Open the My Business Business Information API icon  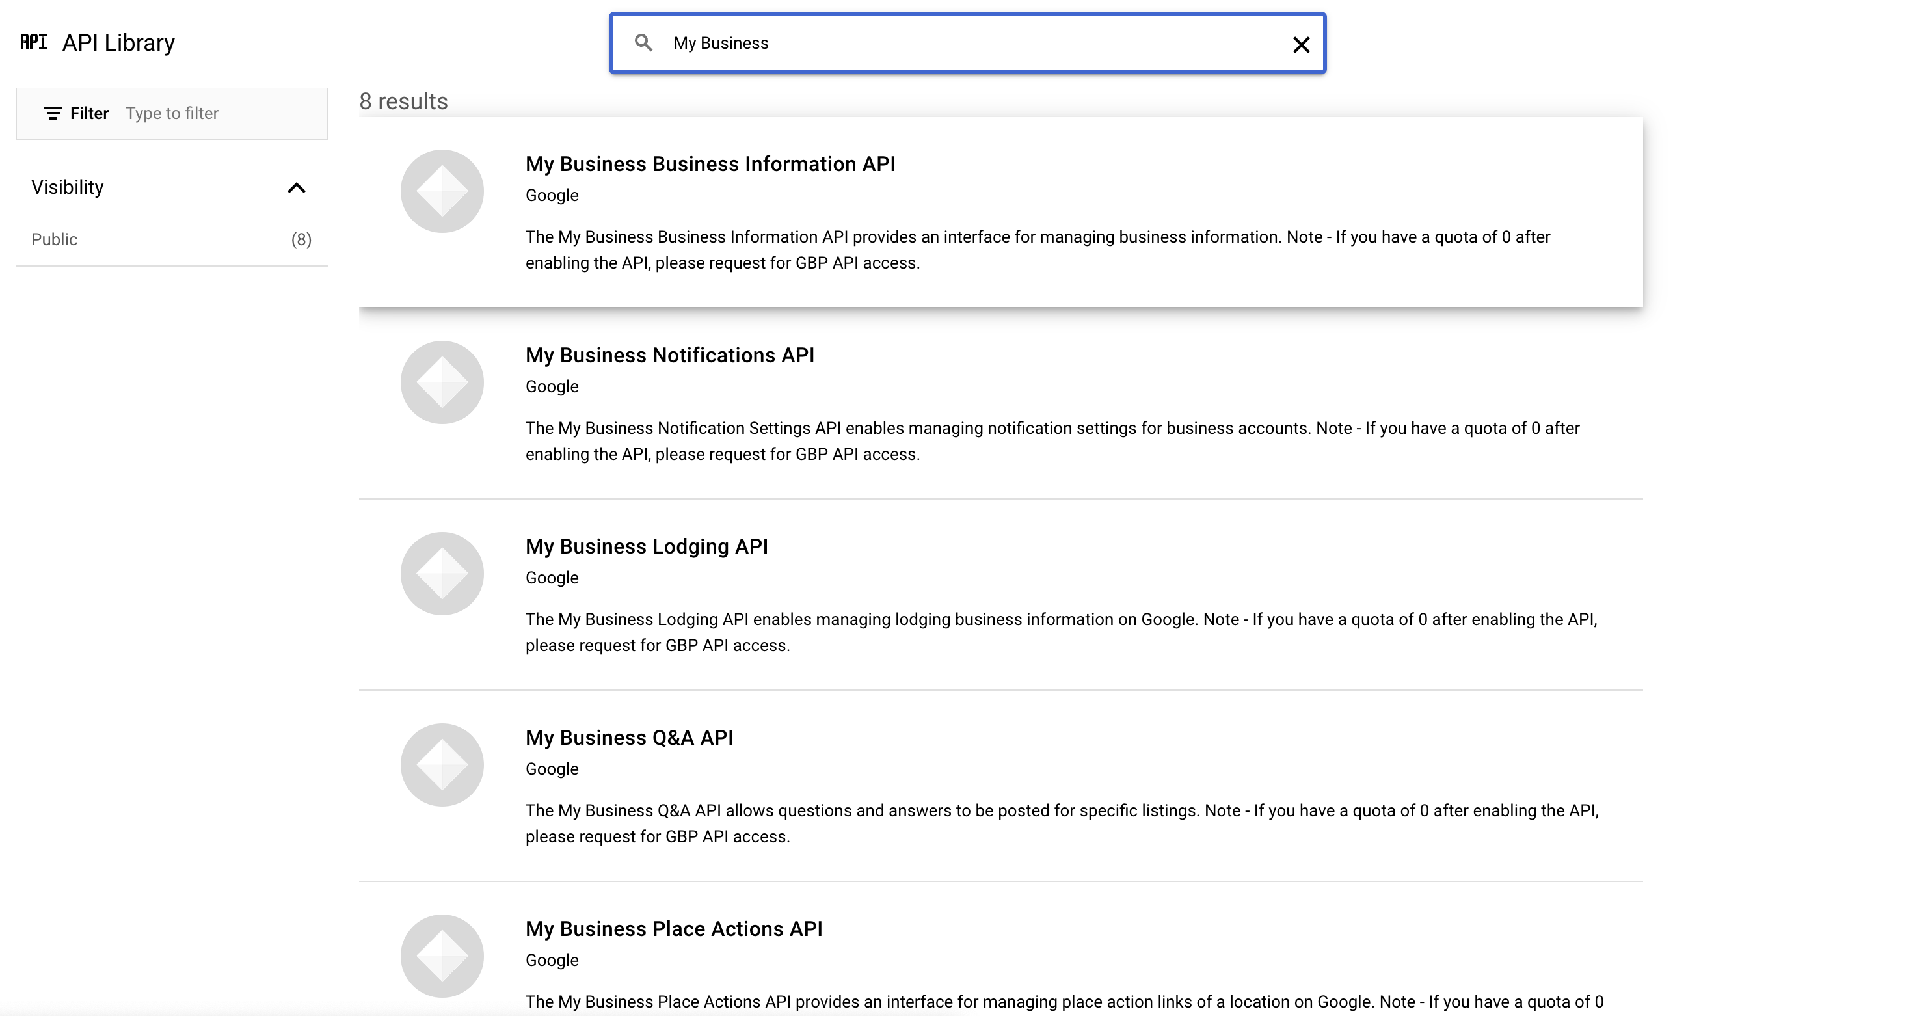(x=442, y=191)
